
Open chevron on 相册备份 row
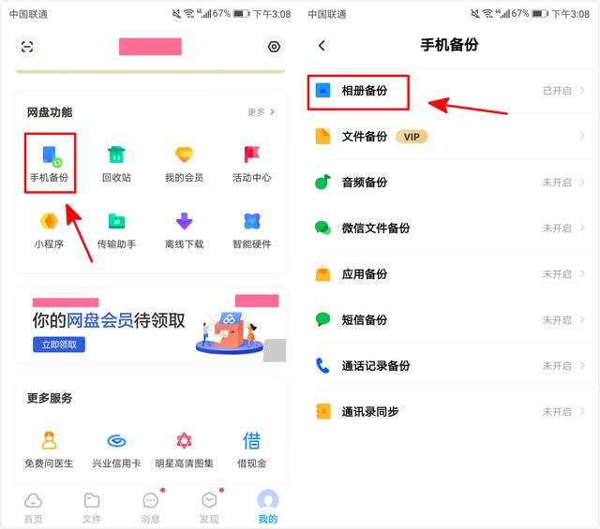tap(582, 90)
